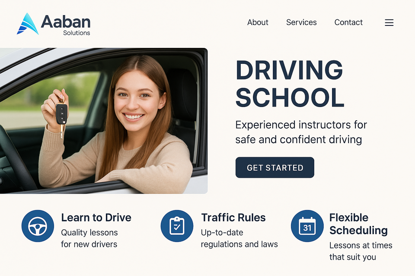Click the Aaban Solutions logo text

coord(66,25)
